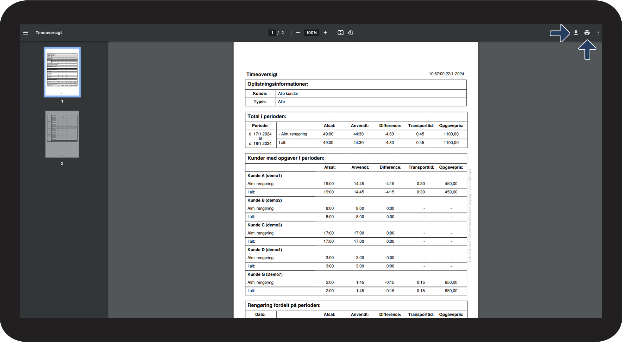This screenshot has width=622, height=342.
Task: Jump to the page 2 thumbnail
Action: 62,134
